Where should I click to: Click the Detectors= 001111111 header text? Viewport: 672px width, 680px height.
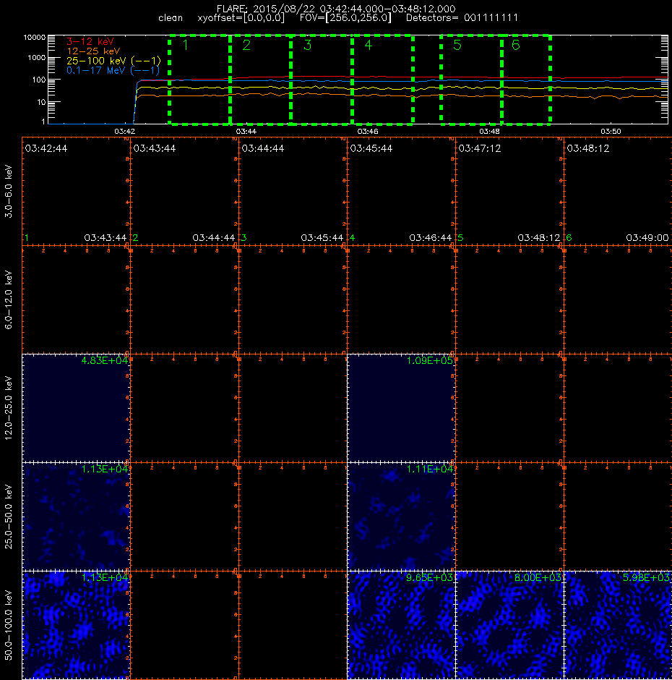(462, 18)
